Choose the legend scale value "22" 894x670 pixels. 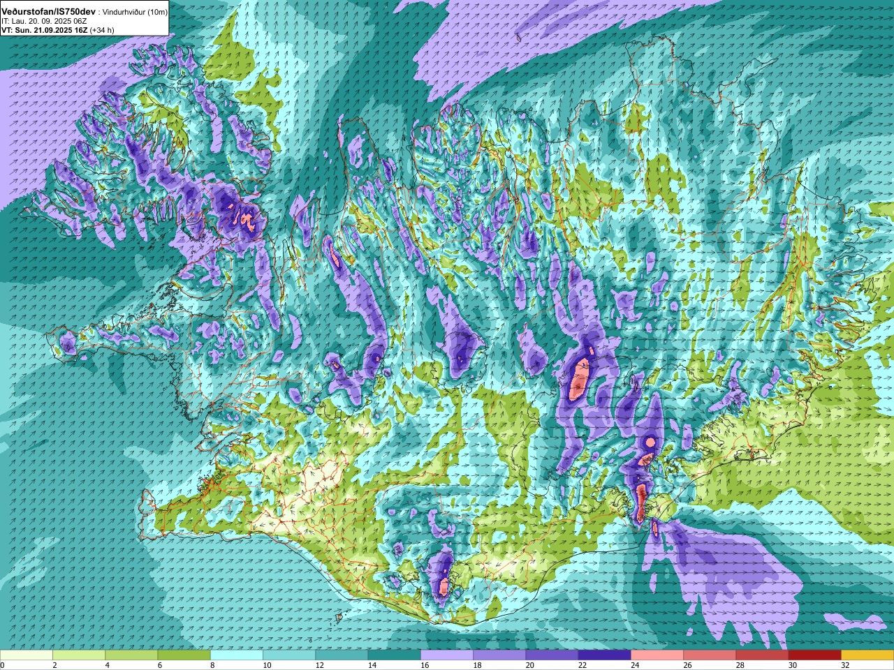pos(582,666)
